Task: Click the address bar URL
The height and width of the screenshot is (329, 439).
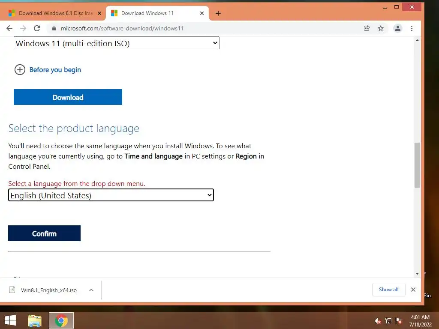Action: tap(122, 28)
